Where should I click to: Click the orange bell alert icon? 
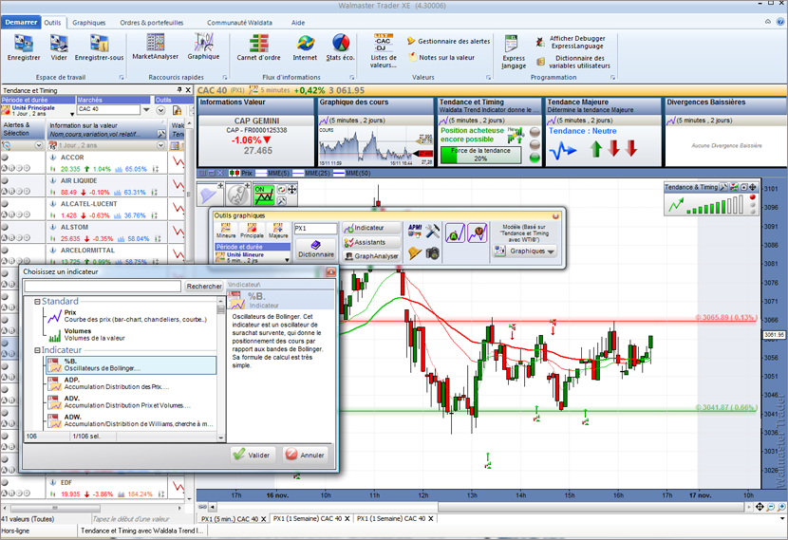[x=415, y=253]
